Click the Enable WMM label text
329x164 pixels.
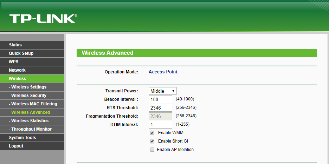pos(171,133)
